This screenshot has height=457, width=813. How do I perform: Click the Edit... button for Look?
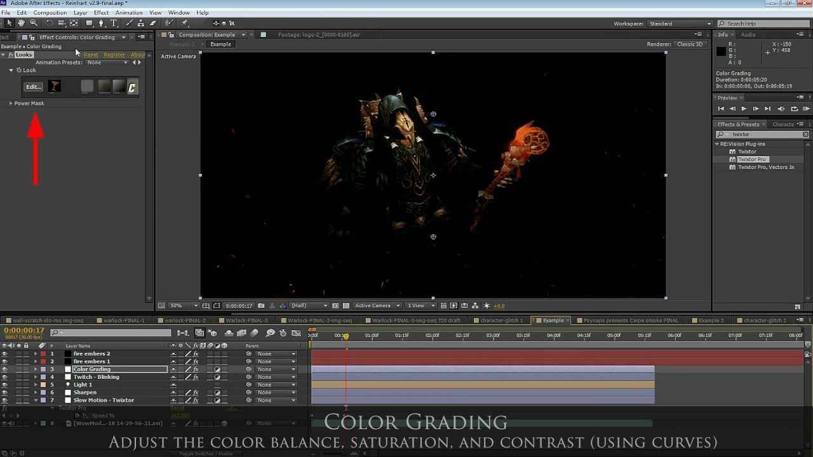click(x=33, y=87)
